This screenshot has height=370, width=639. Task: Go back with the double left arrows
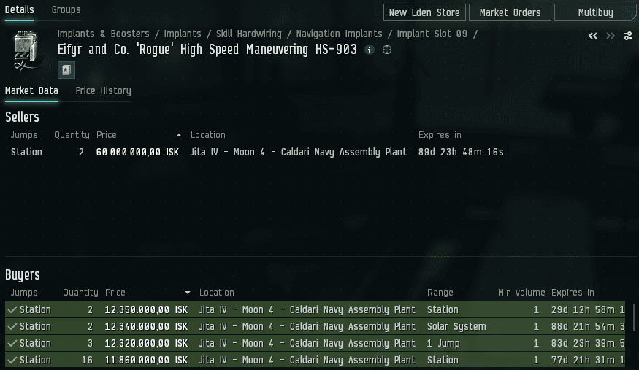click(593, 36)
